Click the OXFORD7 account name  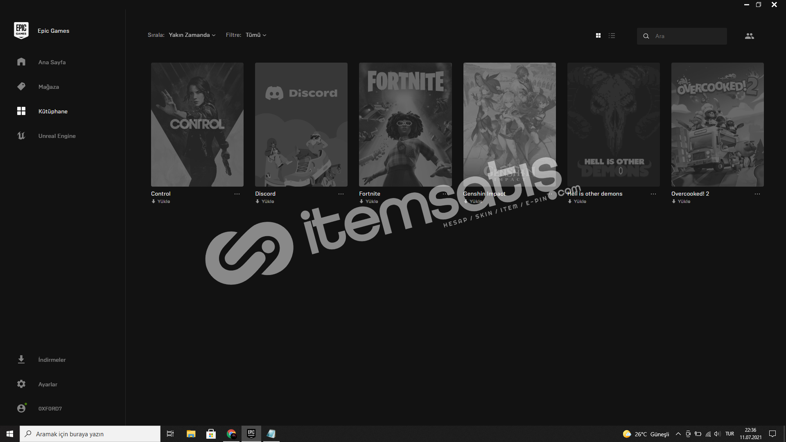pyautogui.click(x=50, y=408)
